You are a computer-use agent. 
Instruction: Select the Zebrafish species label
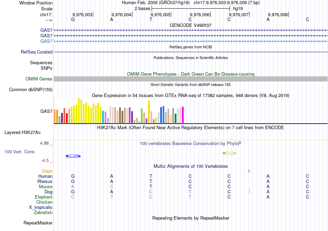43,213
